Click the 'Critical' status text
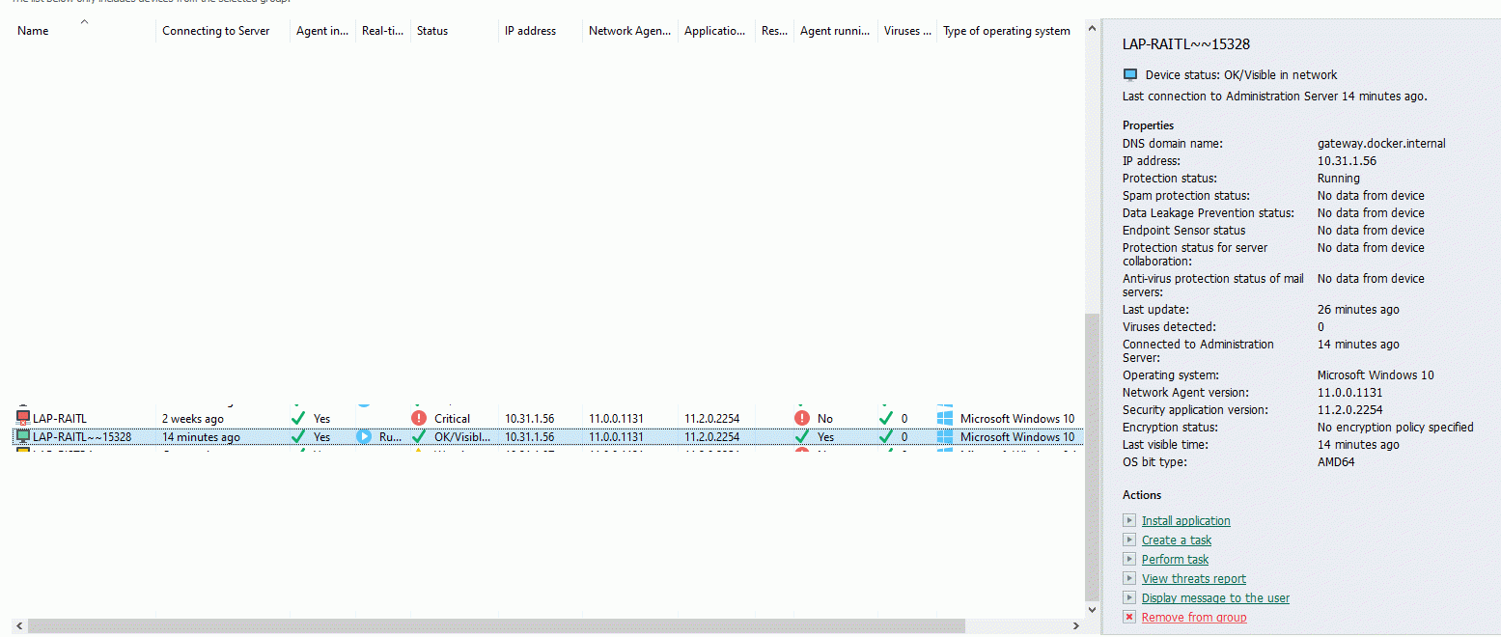 452,418
